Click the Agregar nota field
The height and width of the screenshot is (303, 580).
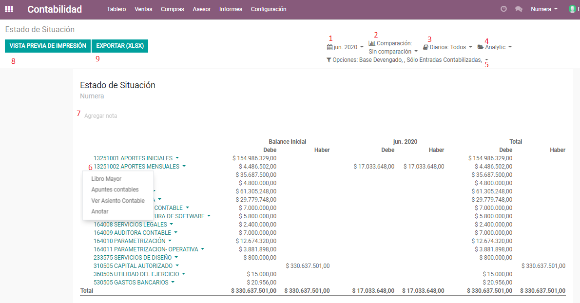coord(100,116)
